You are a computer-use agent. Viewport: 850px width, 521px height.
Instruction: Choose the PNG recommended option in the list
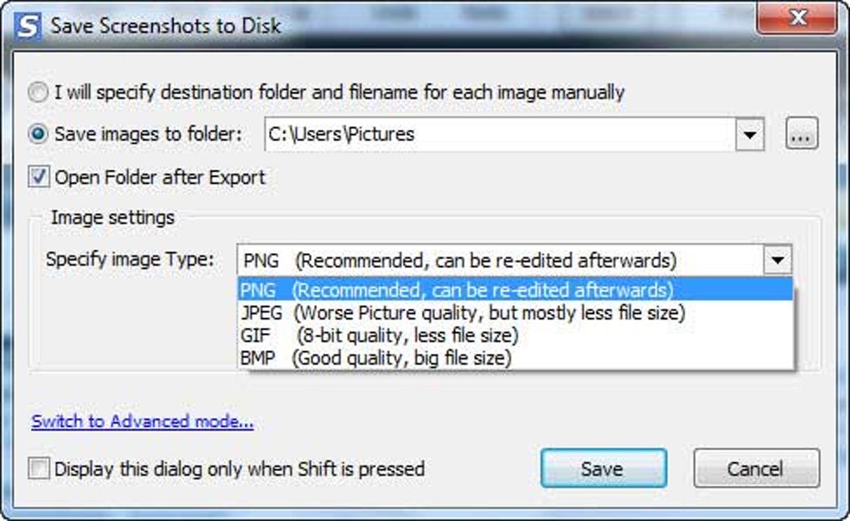coord(516,290)
